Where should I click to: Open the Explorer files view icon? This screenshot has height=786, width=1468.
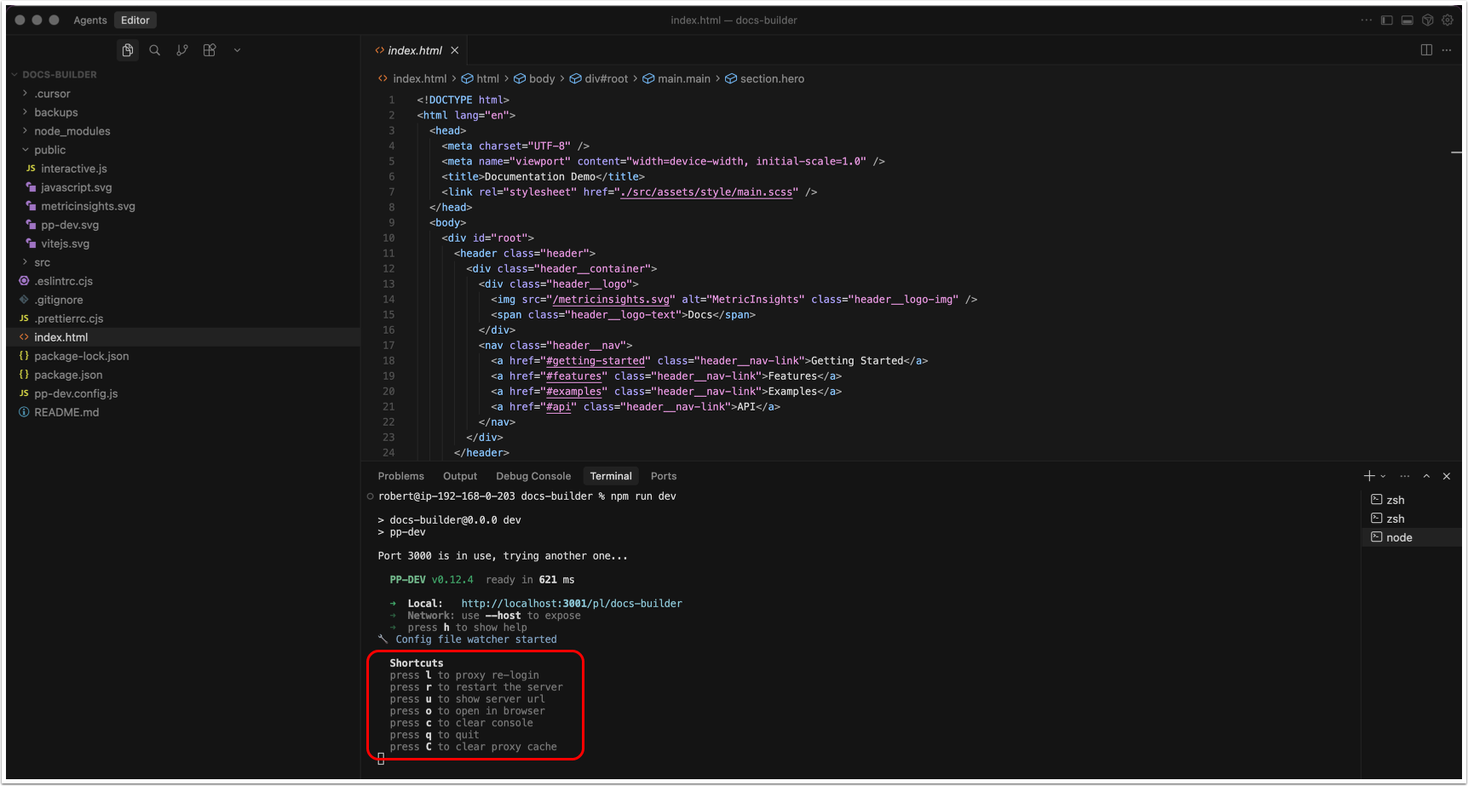128,50
